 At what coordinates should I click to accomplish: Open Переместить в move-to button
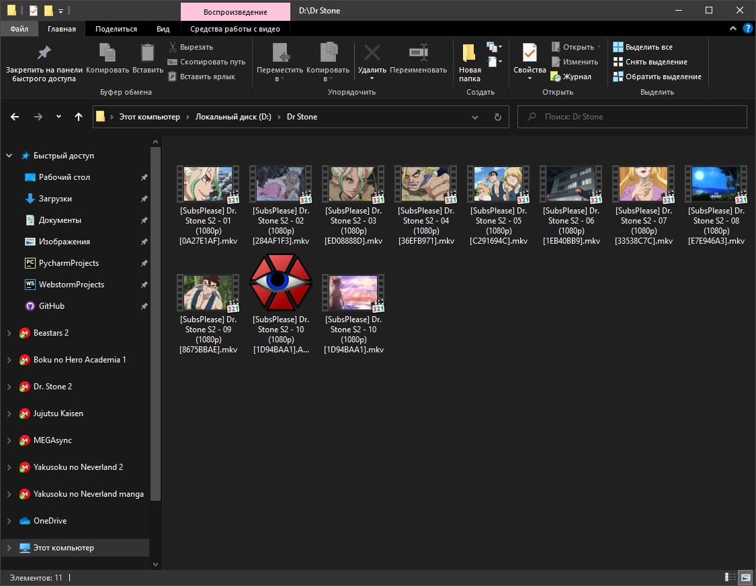280,62
